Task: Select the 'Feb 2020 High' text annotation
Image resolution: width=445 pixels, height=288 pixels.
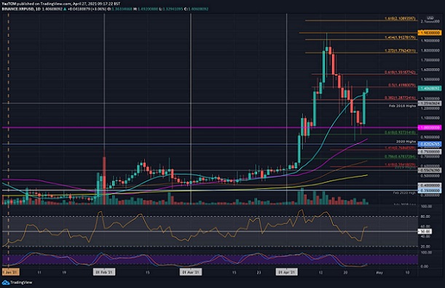Action: 404,193
